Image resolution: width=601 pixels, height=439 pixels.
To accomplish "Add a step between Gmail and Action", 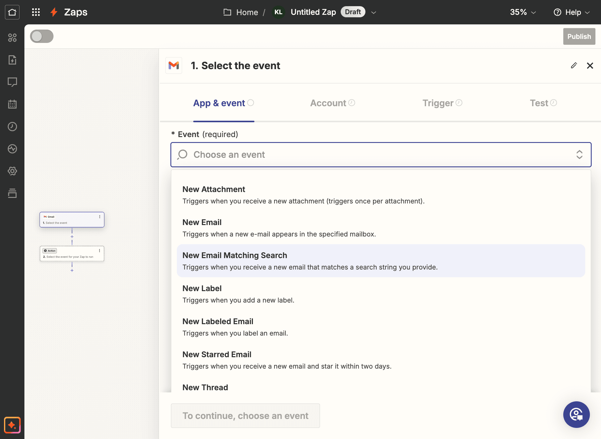I will point(72,237).
